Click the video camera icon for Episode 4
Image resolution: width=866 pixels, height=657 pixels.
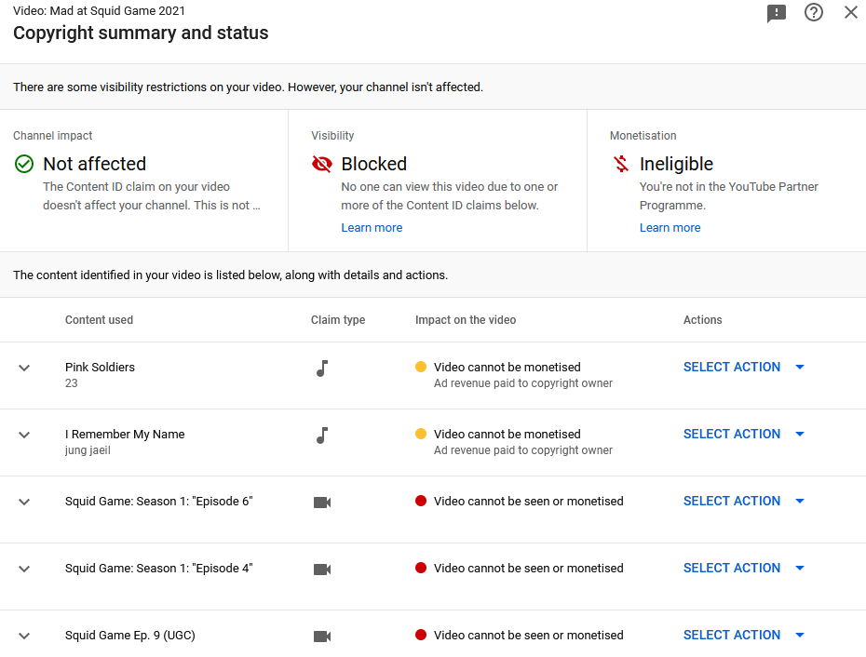tap(322, 570)
